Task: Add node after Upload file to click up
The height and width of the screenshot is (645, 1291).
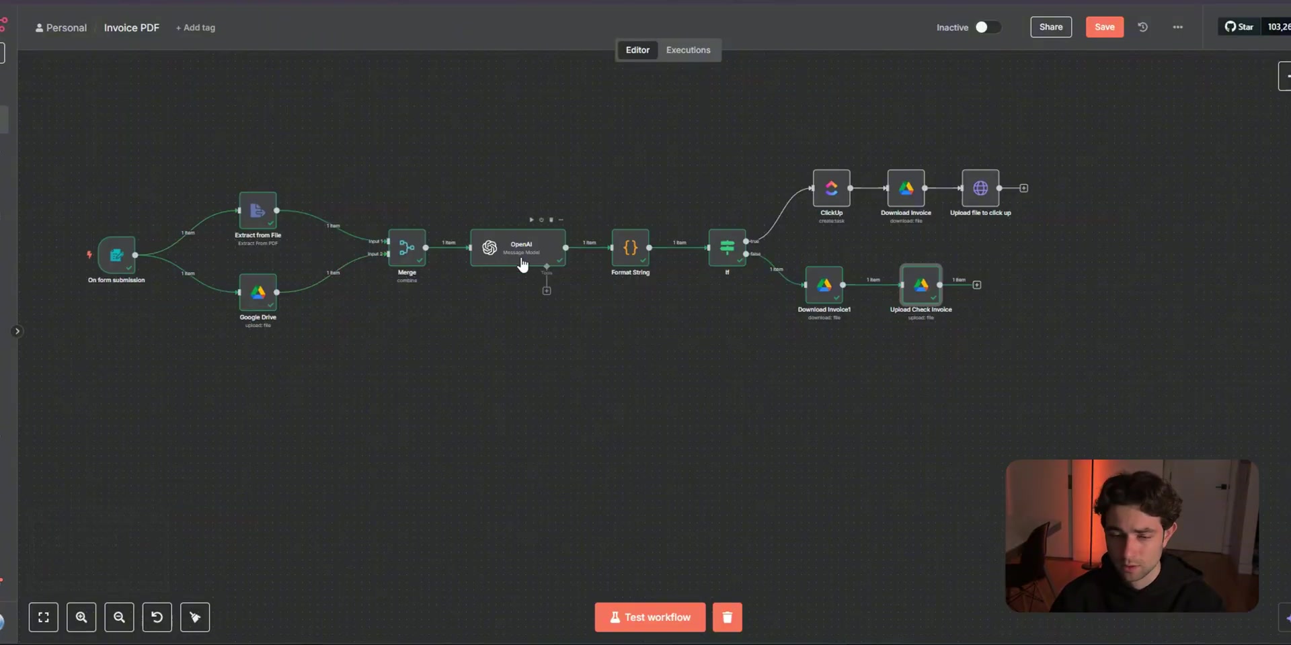Action: (x=1023, y=188)
